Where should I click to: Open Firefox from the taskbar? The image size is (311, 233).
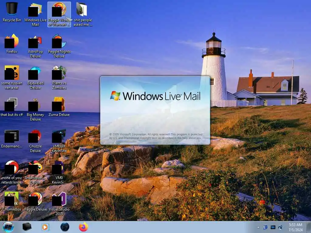point(84,227)
